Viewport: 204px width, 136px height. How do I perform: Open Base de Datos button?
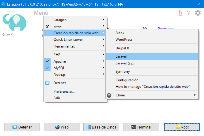click(101, 127)
